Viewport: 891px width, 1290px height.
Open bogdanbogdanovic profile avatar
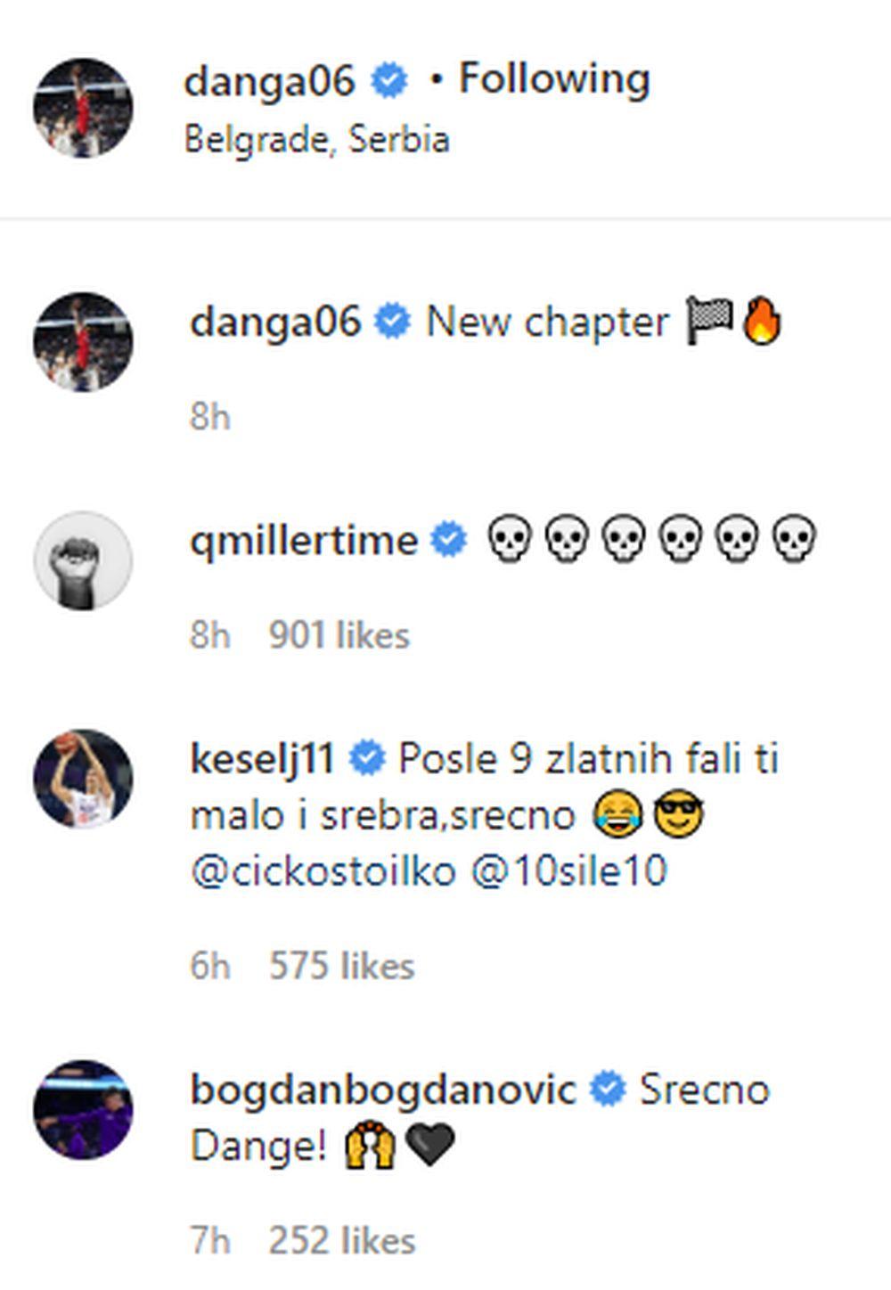(83, 1109)
